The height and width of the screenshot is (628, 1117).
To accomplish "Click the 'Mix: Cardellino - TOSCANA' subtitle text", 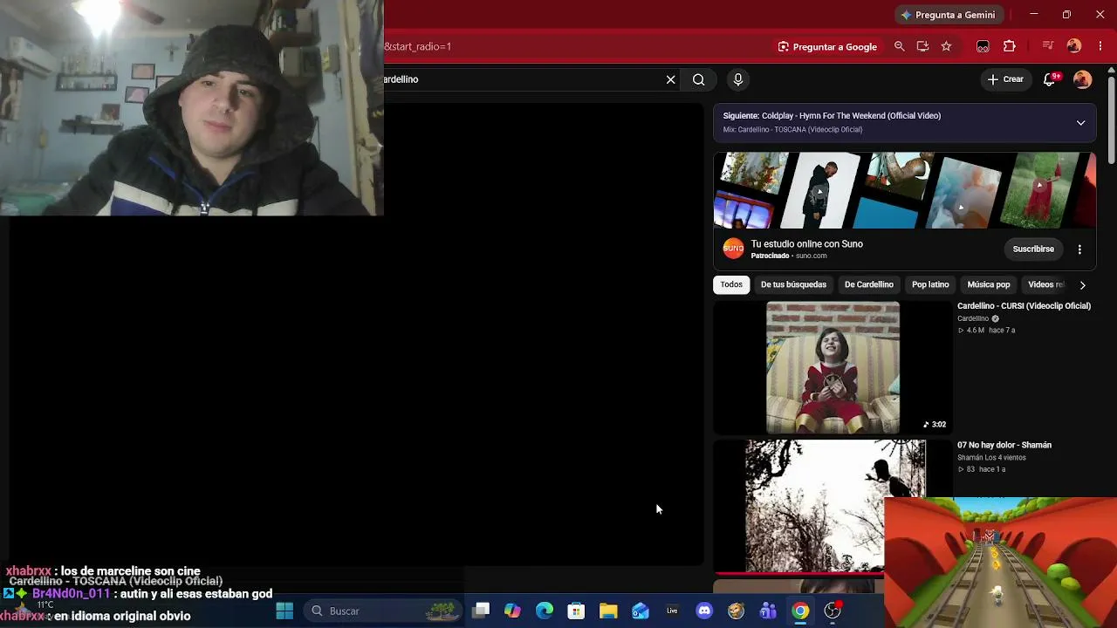I will [792, 130].
